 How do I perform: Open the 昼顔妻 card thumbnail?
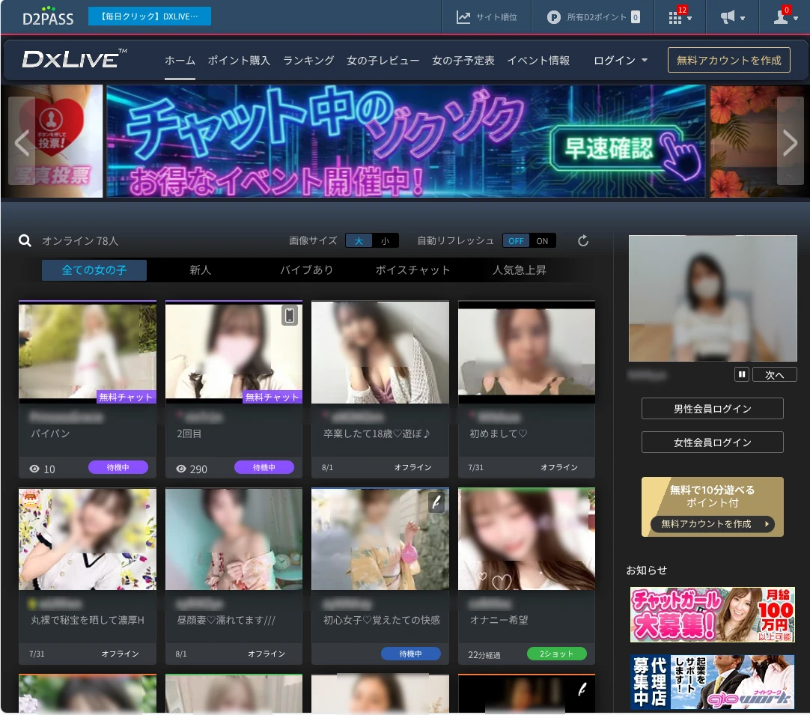coord(234,539)
